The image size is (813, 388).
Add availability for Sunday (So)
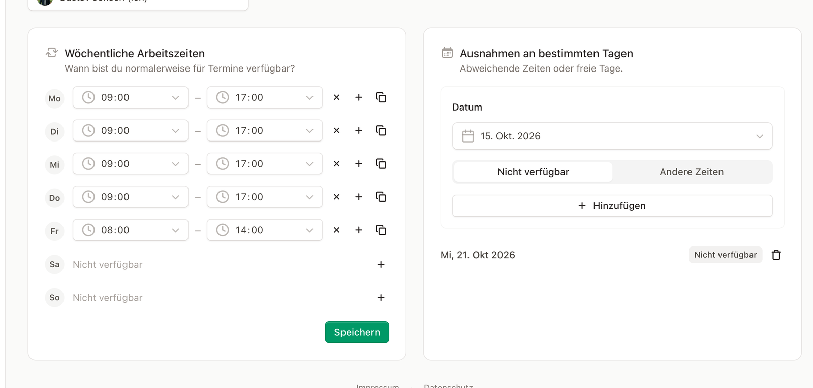pyautogui.click(x=381, y=298)
